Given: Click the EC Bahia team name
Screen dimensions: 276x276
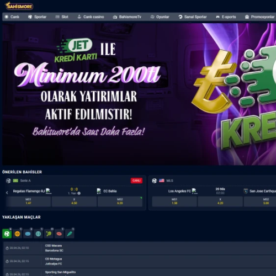Looking at the screenshot, I should pyautogui.click(x=110, y=191).
